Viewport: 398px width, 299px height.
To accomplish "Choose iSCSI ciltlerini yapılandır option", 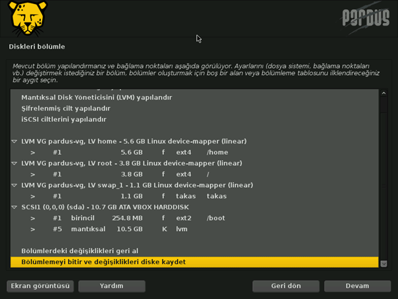I will pyautogui.click(x=64, y=120).
